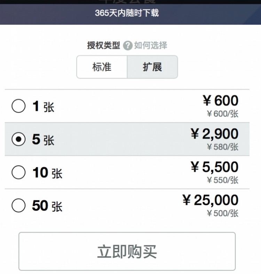Image resolution: width=261 pixels, height=274 pixels.
Task: Click the 授权类型 label
Action: pos(103,46)
